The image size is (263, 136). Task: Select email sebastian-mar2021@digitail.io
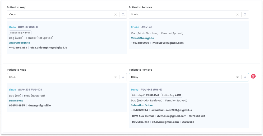pos(172,110)
